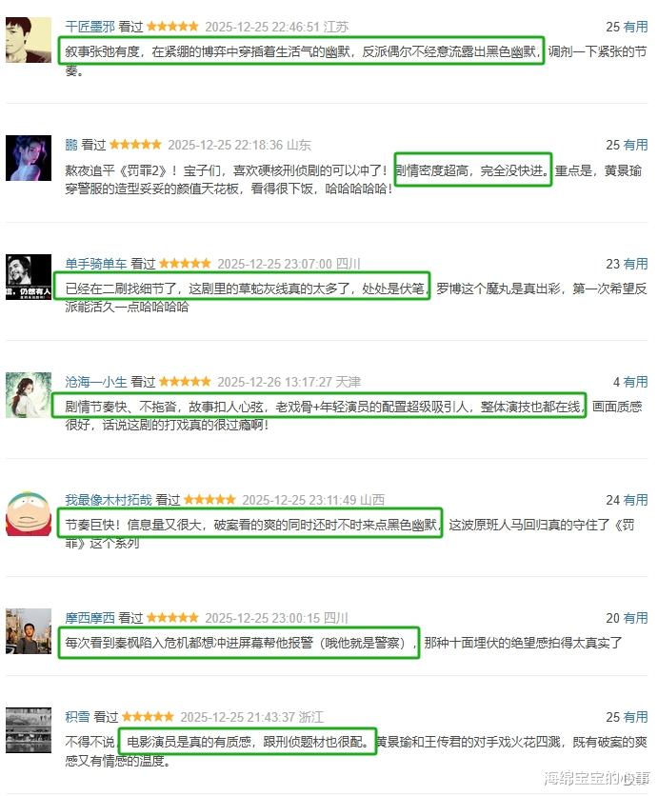Viewport: 658px width, 796px height.
Task: Open the 单手骑单车 username link
Action: [96, 264]
